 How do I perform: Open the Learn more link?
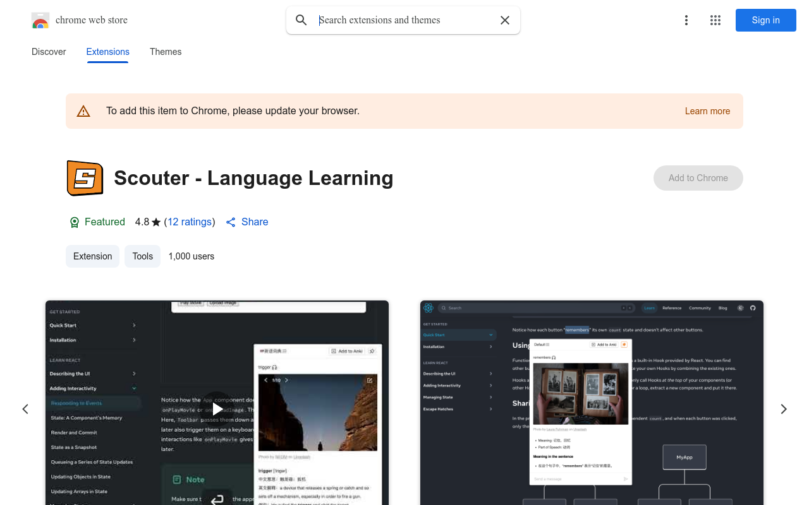pos(707,111)
